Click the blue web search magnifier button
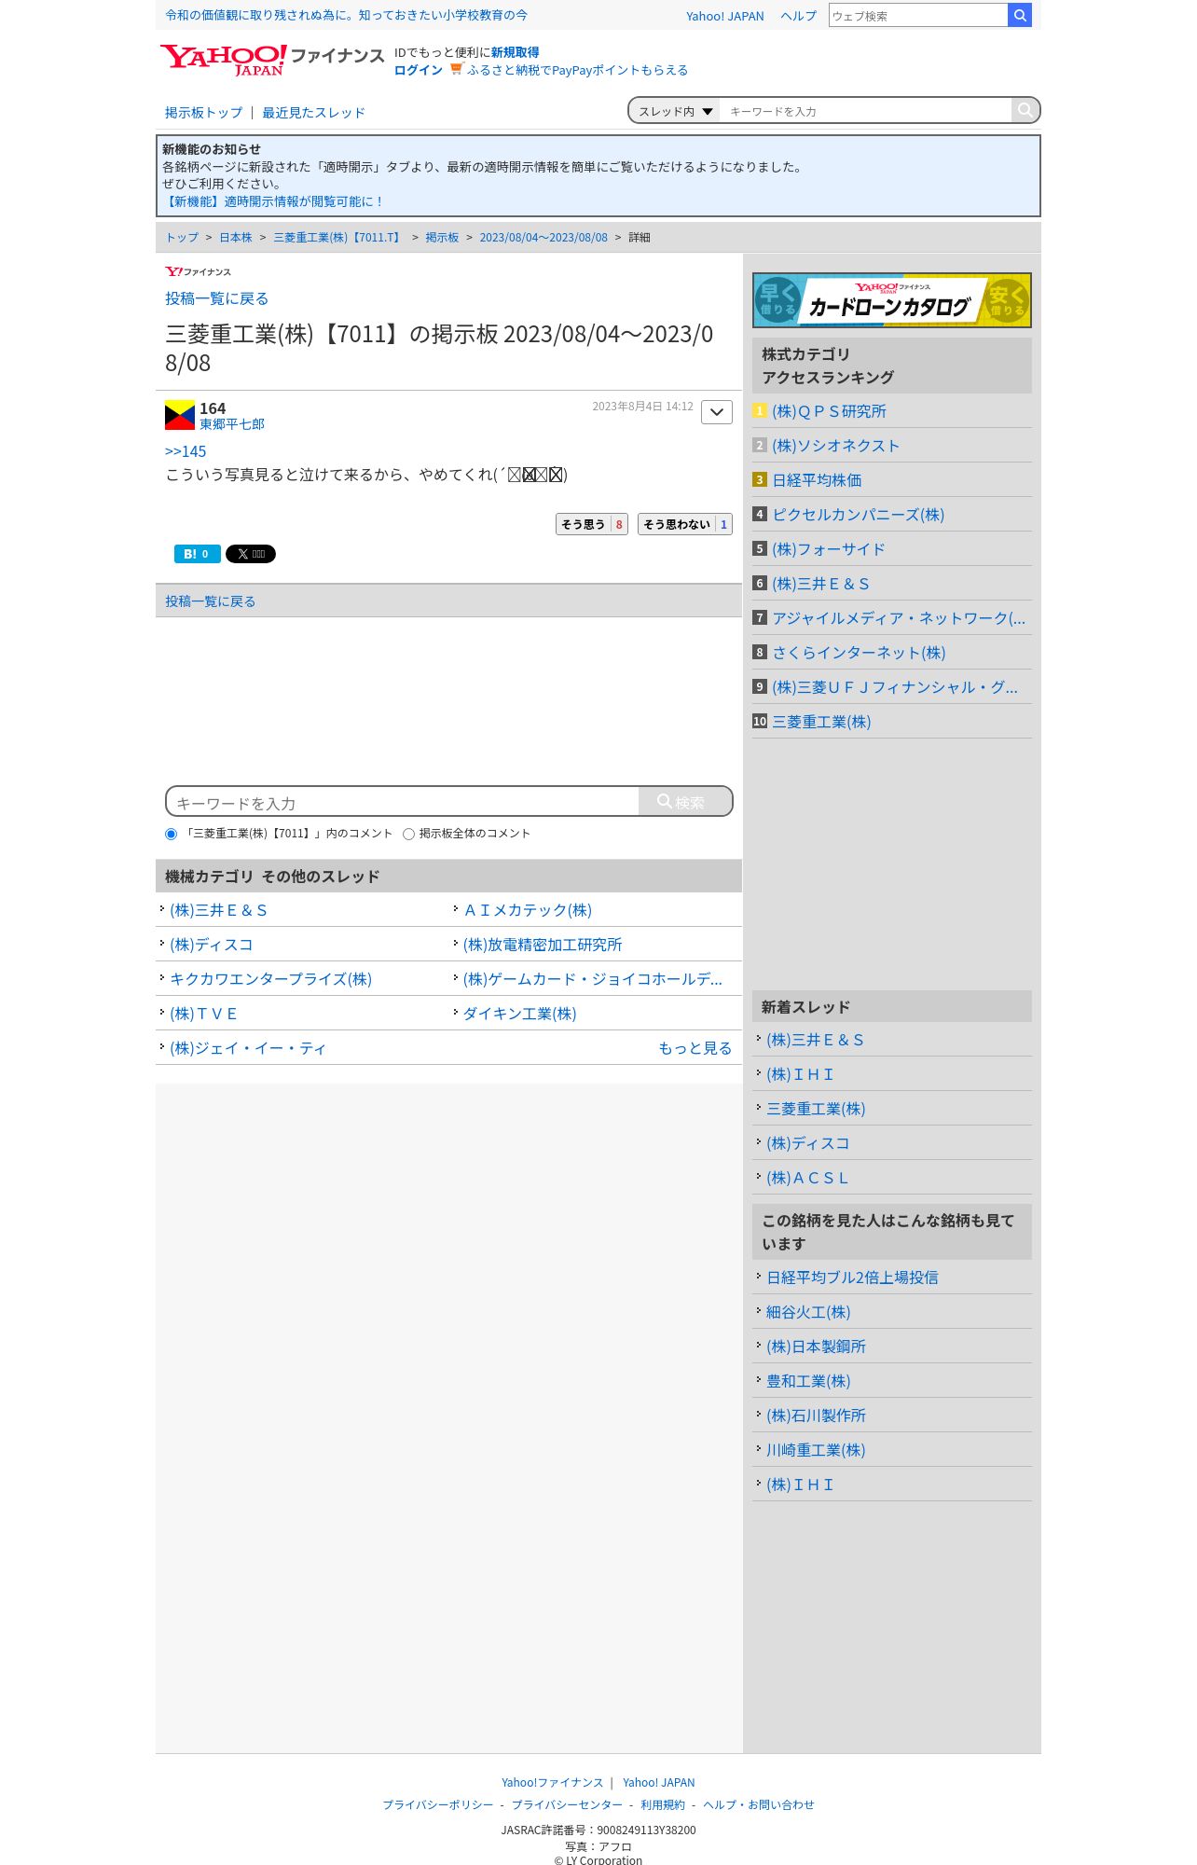 point(1020,15)
